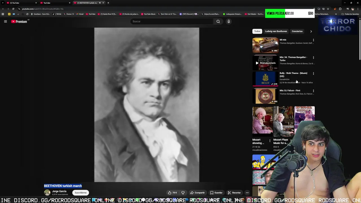Viewport: 361px width, 203px height.
Task: Open options for Mozart showing short
Action: point(270,140)
